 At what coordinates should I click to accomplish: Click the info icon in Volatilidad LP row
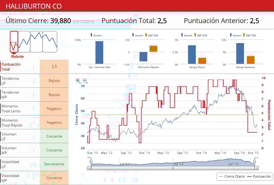tap(34, 164)
